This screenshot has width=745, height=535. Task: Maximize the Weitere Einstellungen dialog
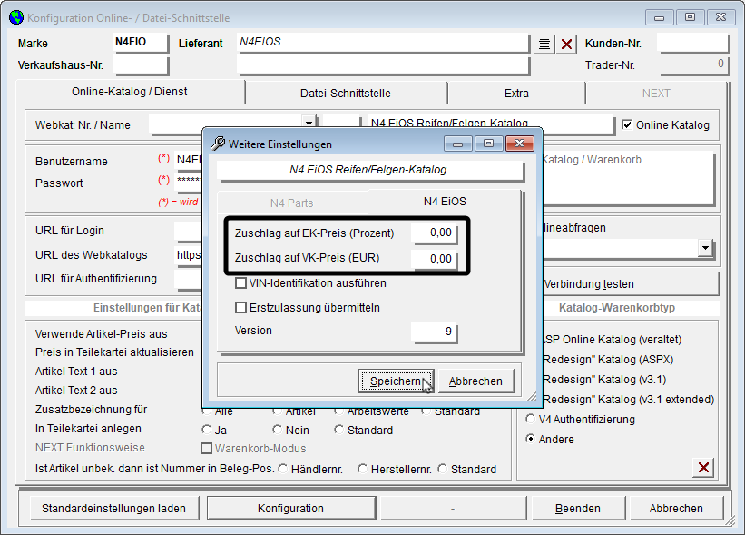pos(488,144)
